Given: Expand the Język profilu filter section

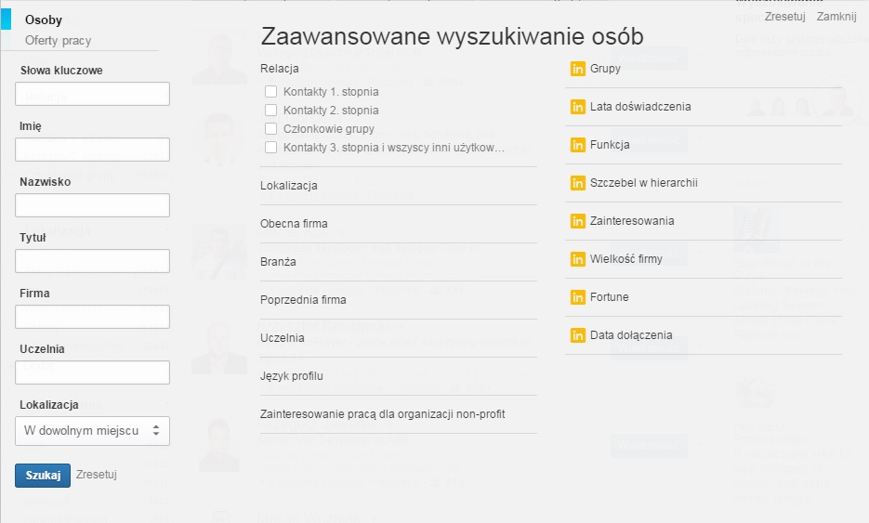Looking at the screenshot, I should (292, 376).
